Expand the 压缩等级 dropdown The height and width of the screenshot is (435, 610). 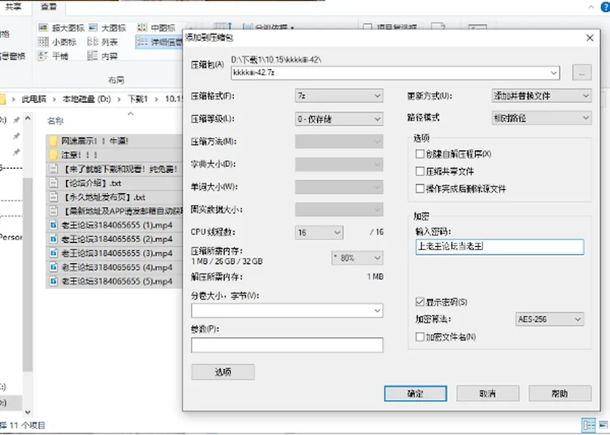point(339,119)
